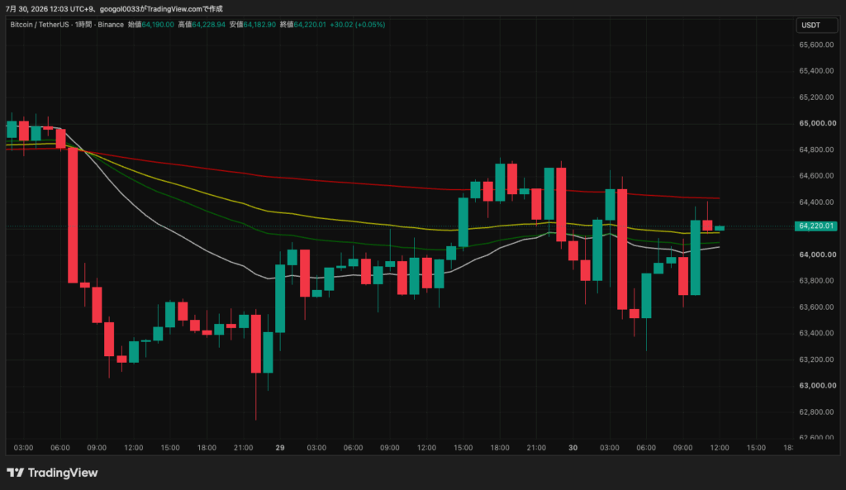The height and width of the screenshot is (490, 846).
Task: Click the 12:00 marker at right end of time axis
Action: point(720,448)
